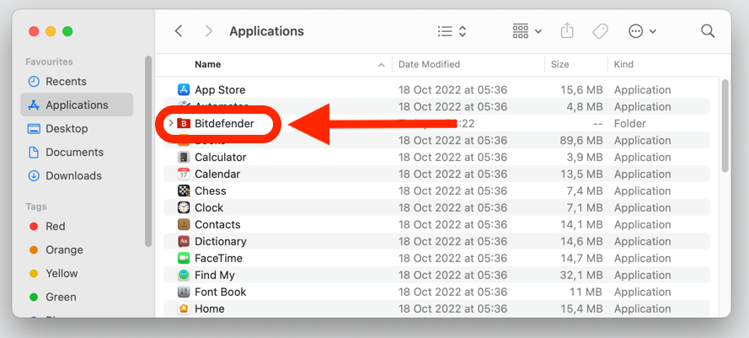Click the FaceTime app icon
Image resolution: width=749 pixels, height=338 pixels.
(184, 258)
